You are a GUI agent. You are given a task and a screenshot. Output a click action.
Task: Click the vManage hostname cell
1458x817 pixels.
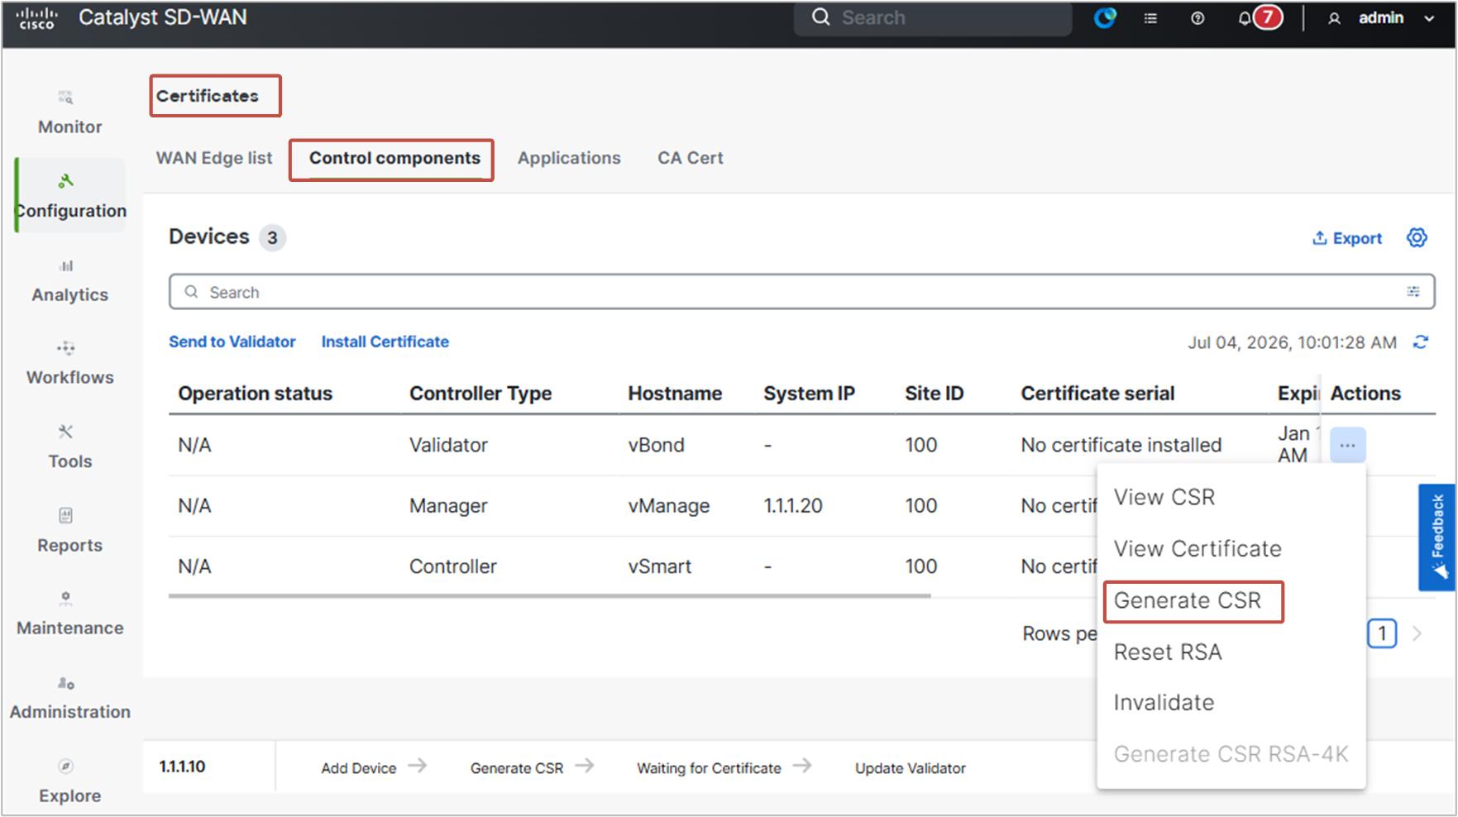pyautogui.click(x=668, y=505)
